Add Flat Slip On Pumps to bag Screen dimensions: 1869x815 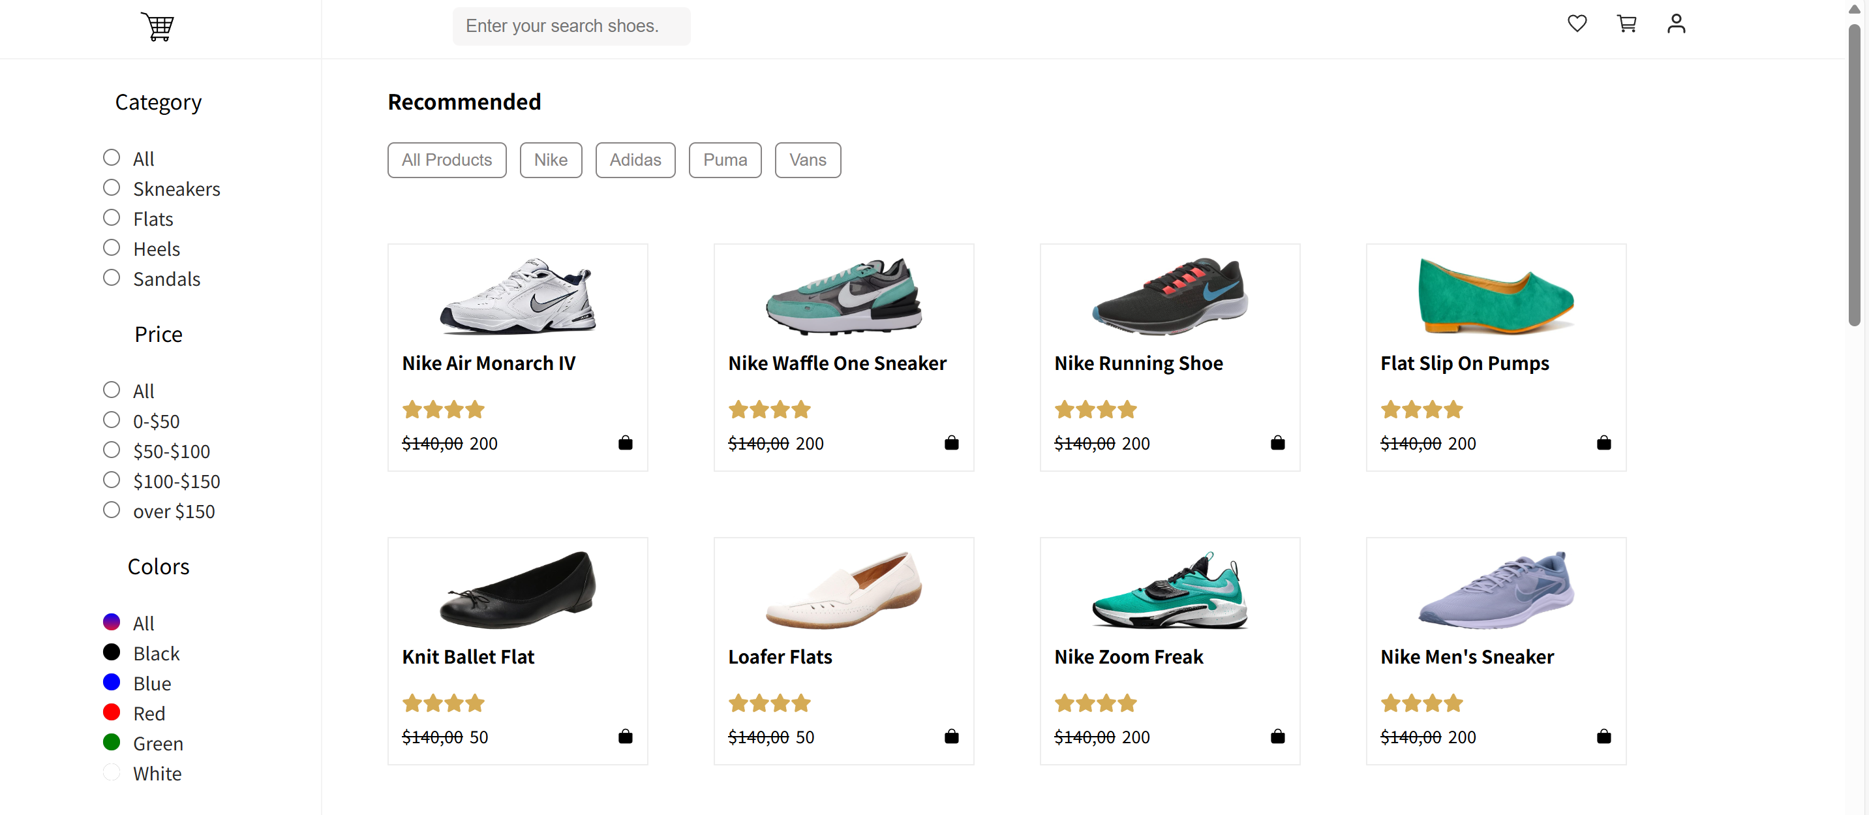click(x=1603, y=442)
